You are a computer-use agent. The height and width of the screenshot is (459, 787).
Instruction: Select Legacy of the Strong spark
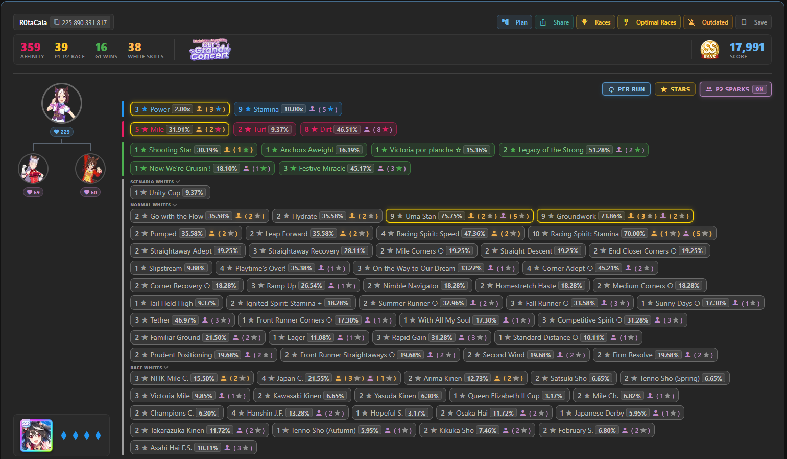pos(574,150)
